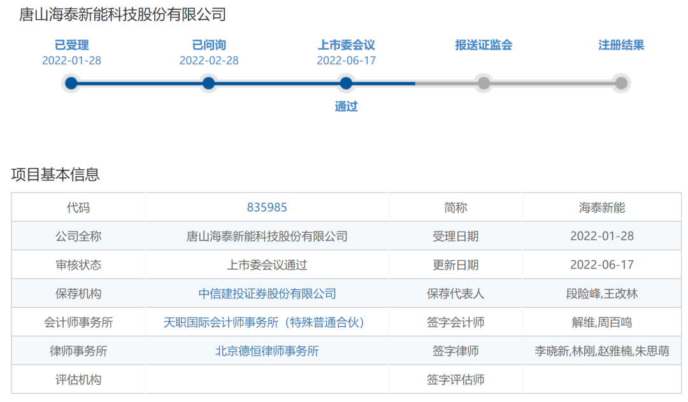This screenshot has height=402, width=688.
Task: Click the 段险峰,王改林 cell
Action: tap(602, 293)
